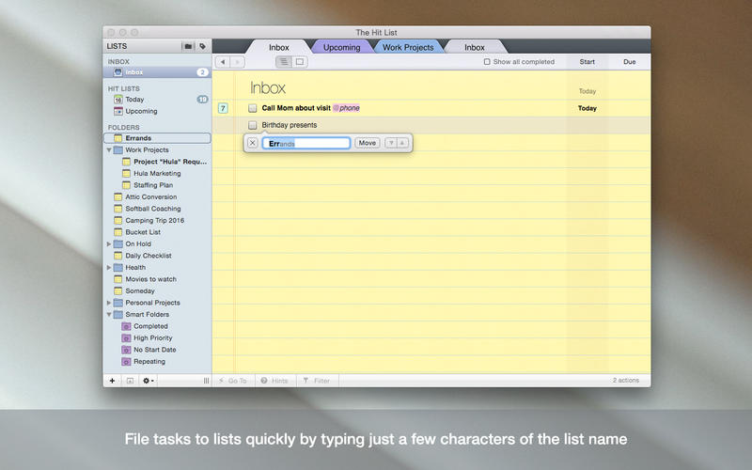Viewport: 752px width, 470px height.
Task: Click the Go To button in the footer
Action: 233,381
